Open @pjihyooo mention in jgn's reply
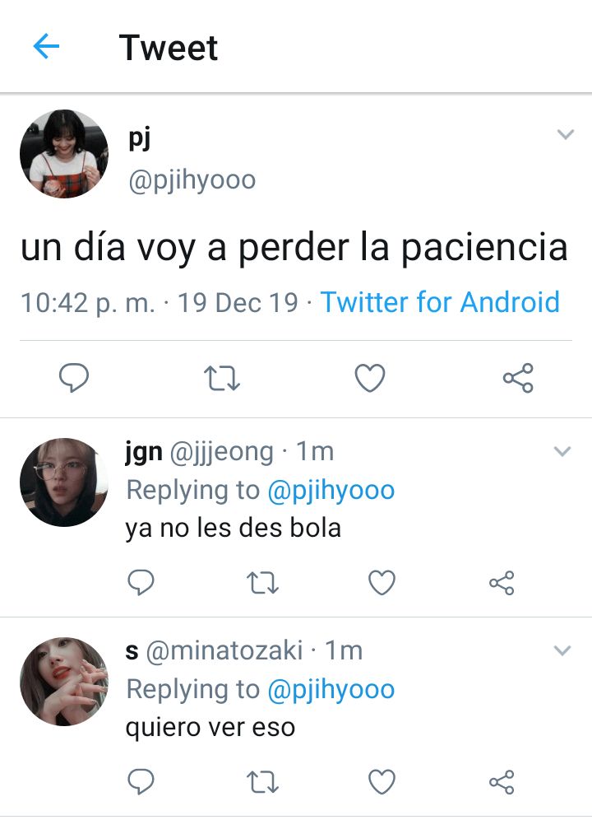 click(x=331, y=491)
